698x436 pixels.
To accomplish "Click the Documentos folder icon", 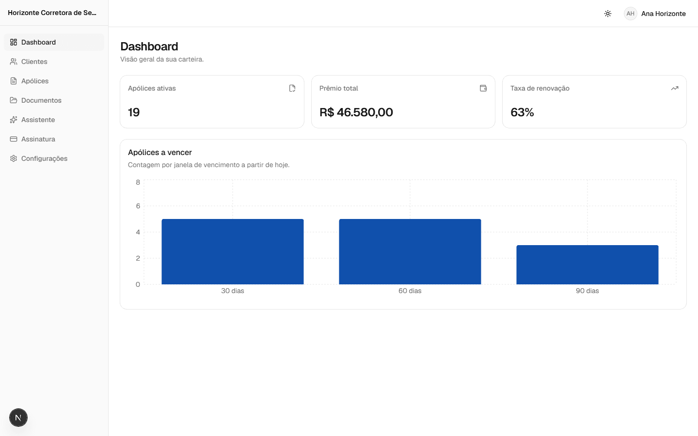I will [14, 100].
